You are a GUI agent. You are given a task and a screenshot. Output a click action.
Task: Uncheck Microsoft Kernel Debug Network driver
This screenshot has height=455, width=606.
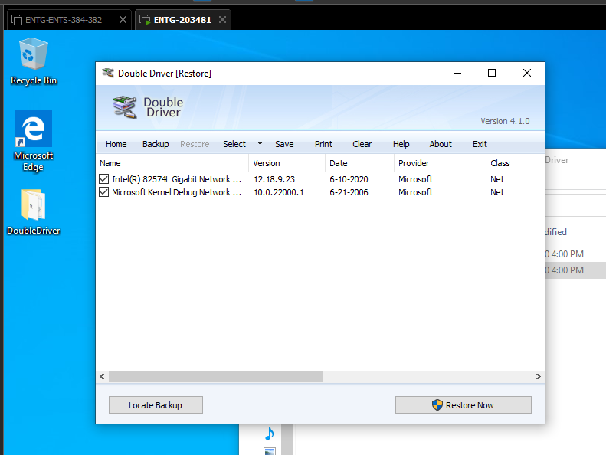(103, 191)
